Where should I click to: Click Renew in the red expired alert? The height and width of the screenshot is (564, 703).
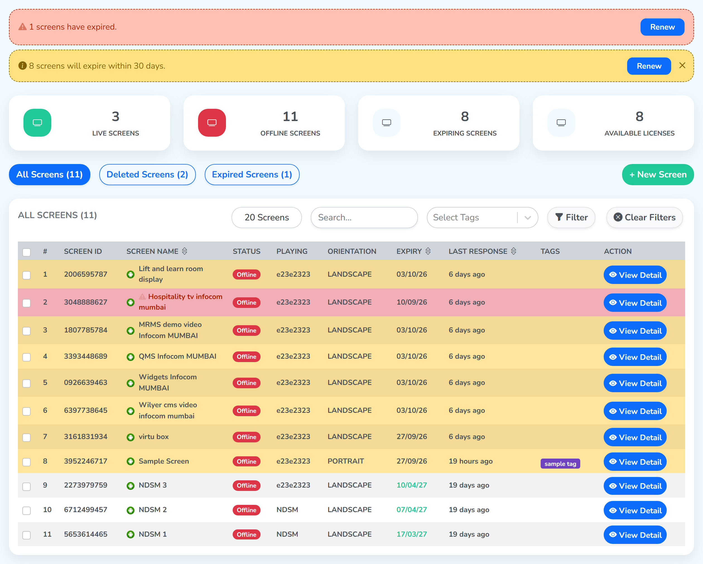pyautogui.click(x=662, y=27)
